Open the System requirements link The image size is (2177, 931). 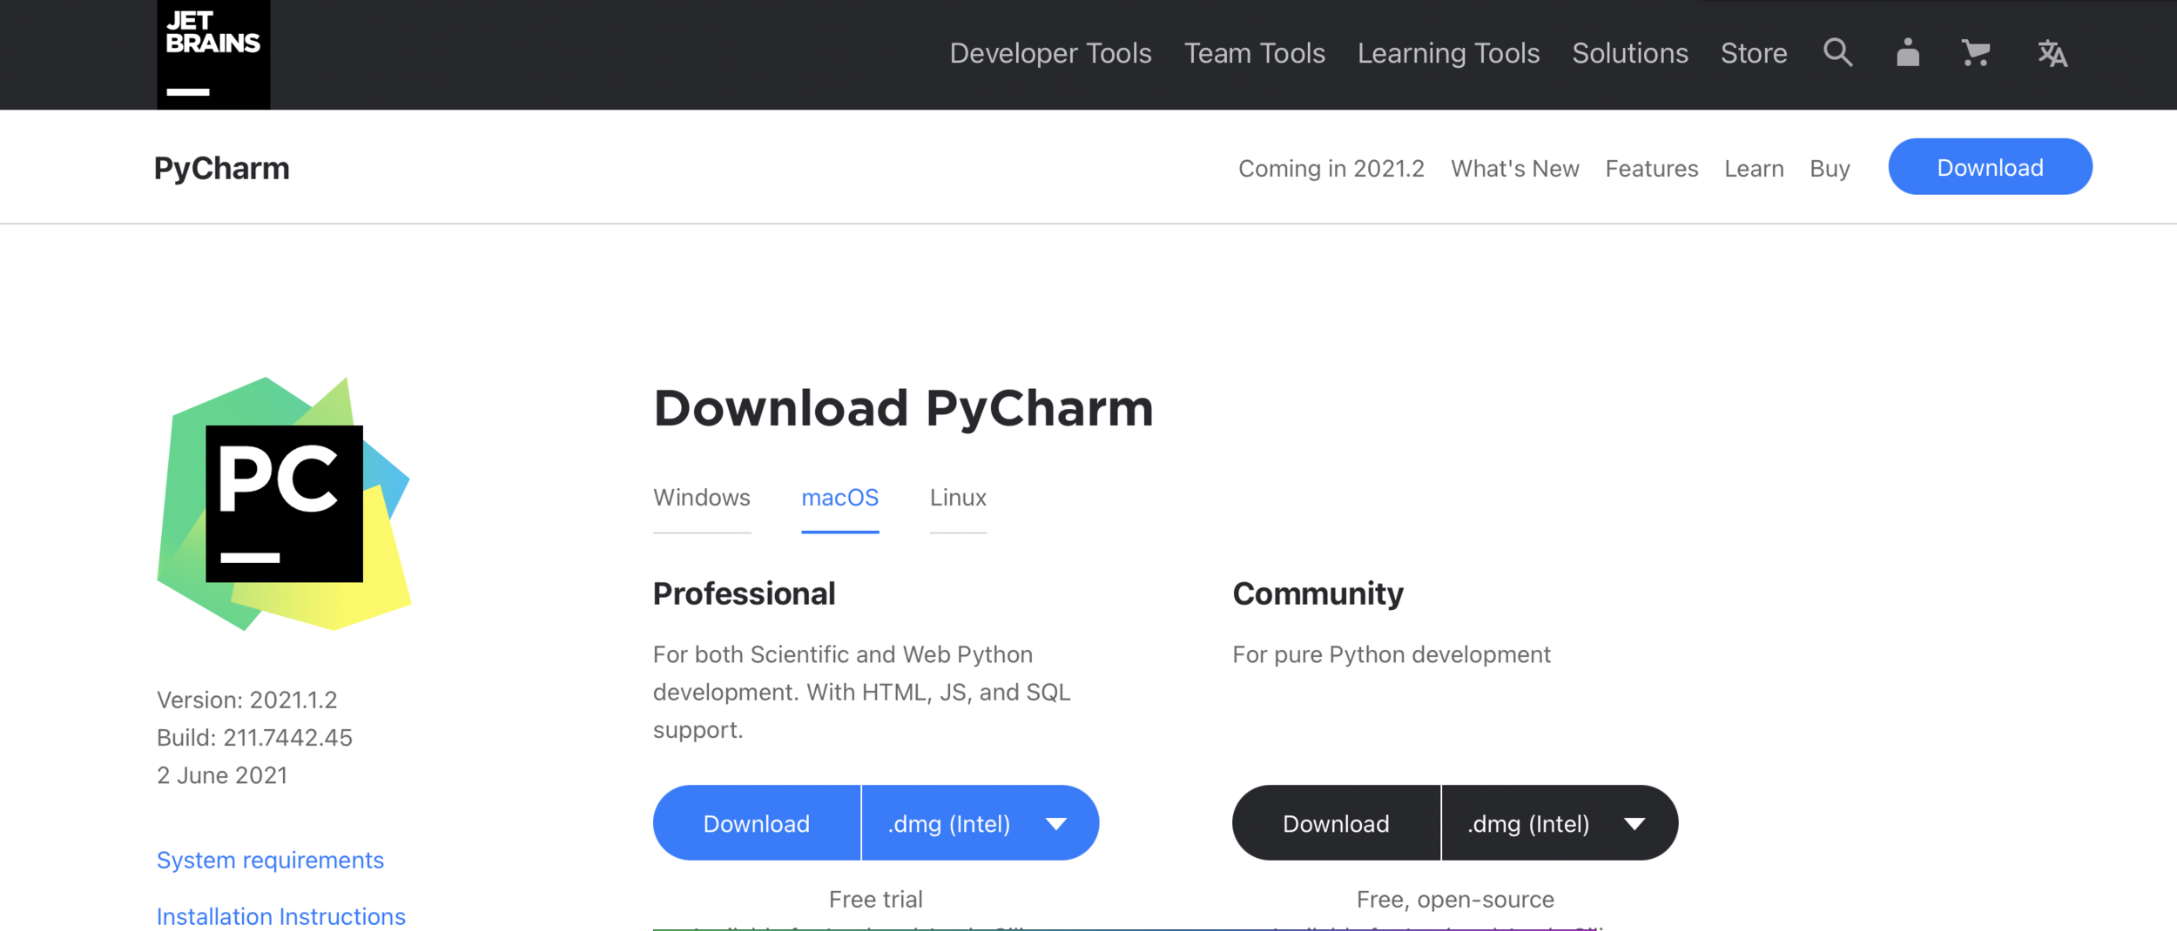point(270,861)
